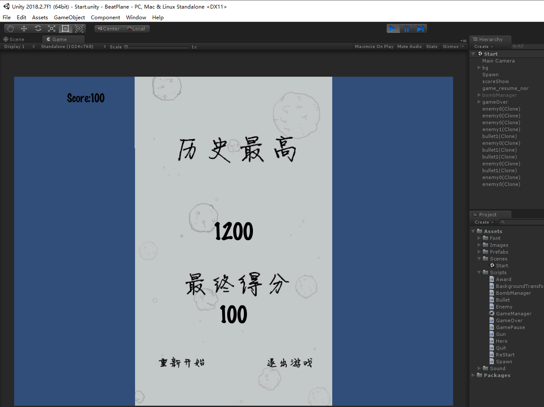Select the Move tool
The height and width of the screenshot is (407, 544).
coord(24,29)
